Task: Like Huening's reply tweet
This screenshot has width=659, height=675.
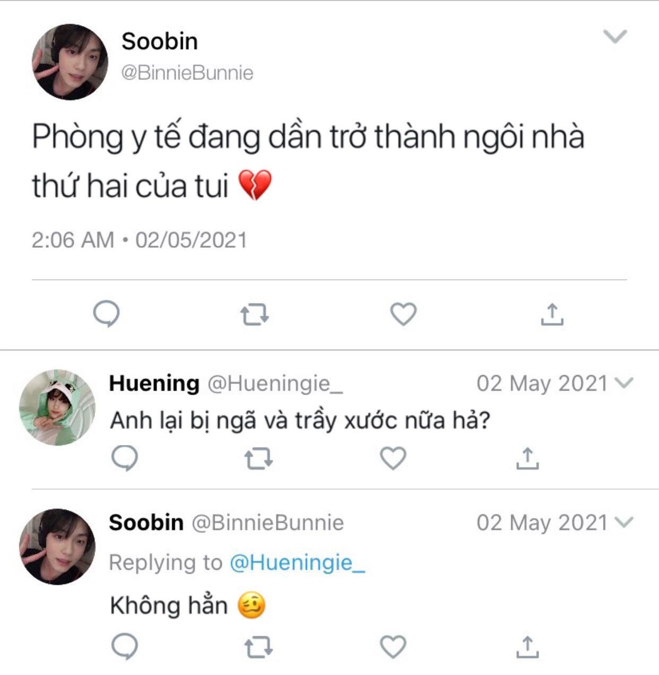Action: [x=393, y=458]
